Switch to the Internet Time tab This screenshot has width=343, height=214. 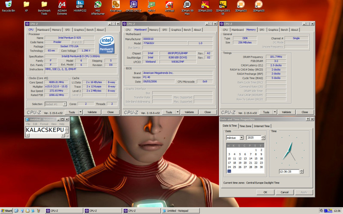(x=262, y=126)
